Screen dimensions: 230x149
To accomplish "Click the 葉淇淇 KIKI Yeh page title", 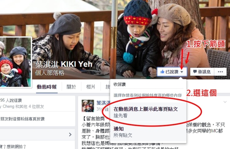I will (64, 64).
